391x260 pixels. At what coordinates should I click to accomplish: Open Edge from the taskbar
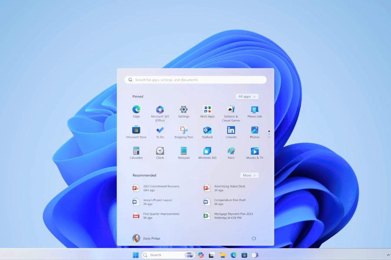pyautogui.click(x=233, y=255)
